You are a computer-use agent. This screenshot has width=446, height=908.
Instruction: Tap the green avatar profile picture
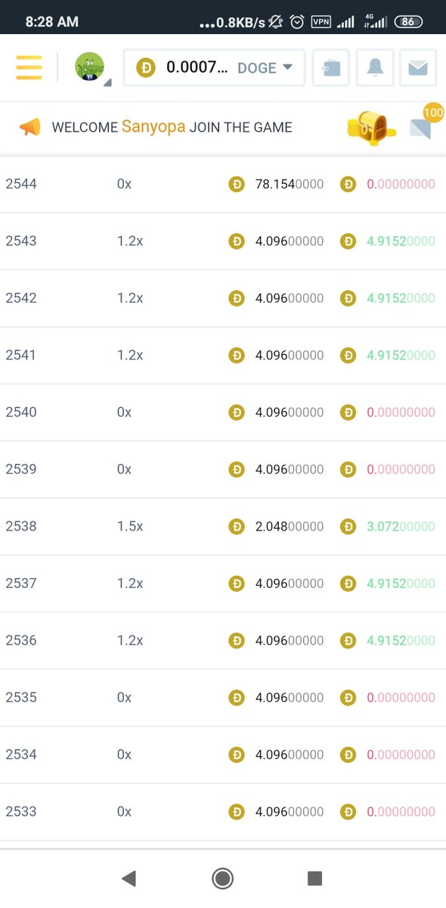(x=89, y=67)
